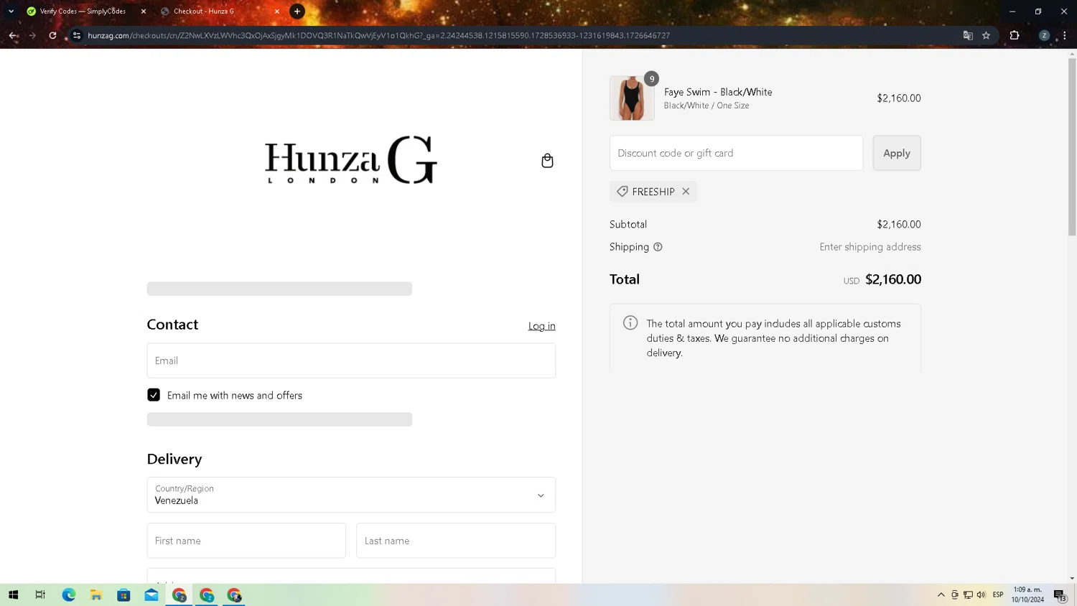Click the address bar URL
Viewport: 1077px width, 606px height.
tap(378, 35)
